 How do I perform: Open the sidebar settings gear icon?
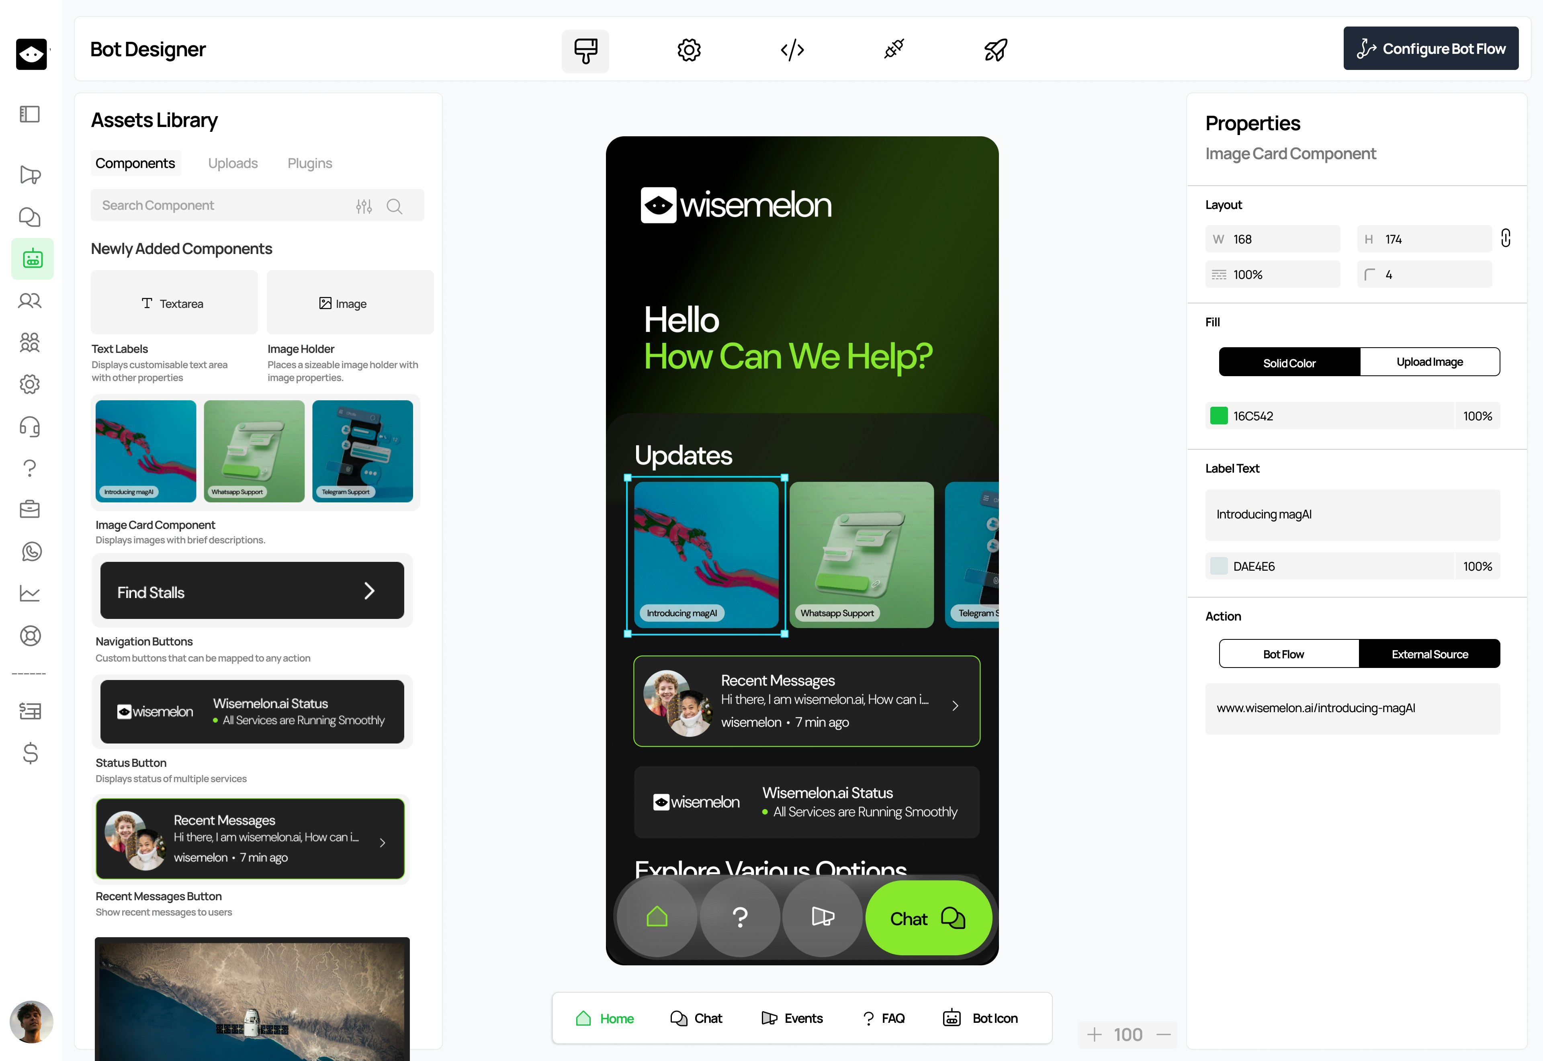pos(30,384)
